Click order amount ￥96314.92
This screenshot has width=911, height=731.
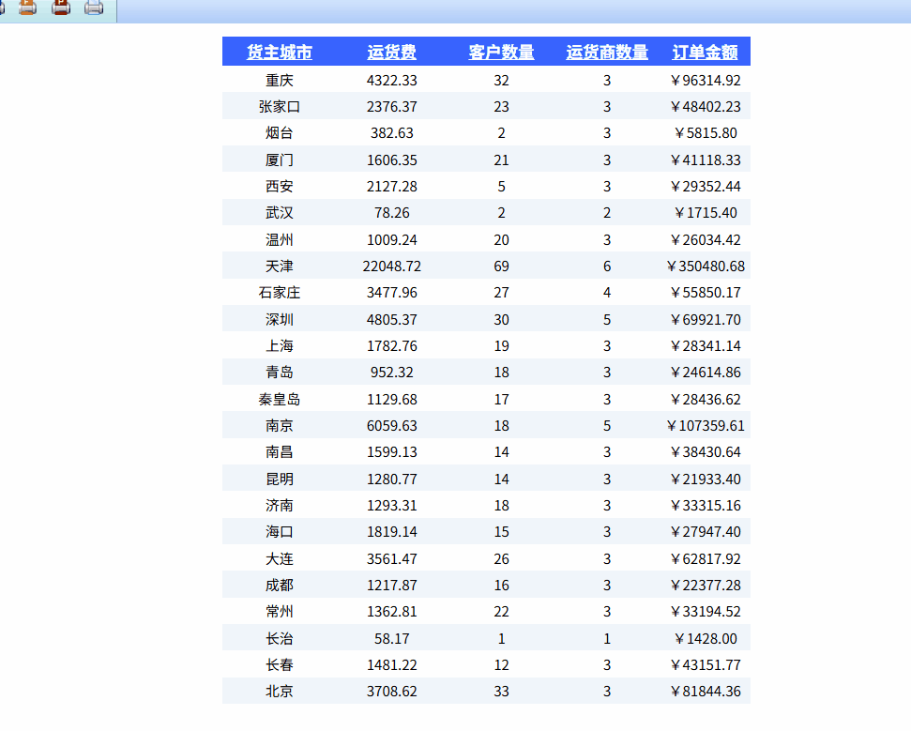pos(706,80)
